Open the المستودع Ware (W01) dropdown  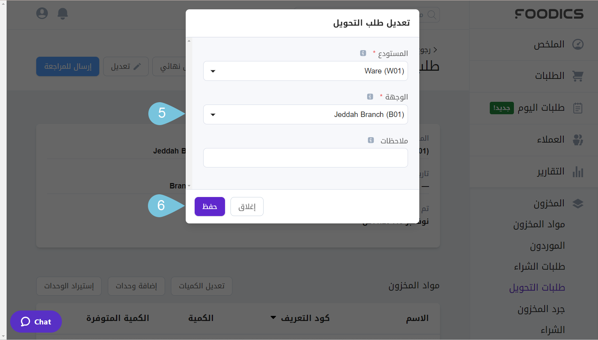point(306,71)
